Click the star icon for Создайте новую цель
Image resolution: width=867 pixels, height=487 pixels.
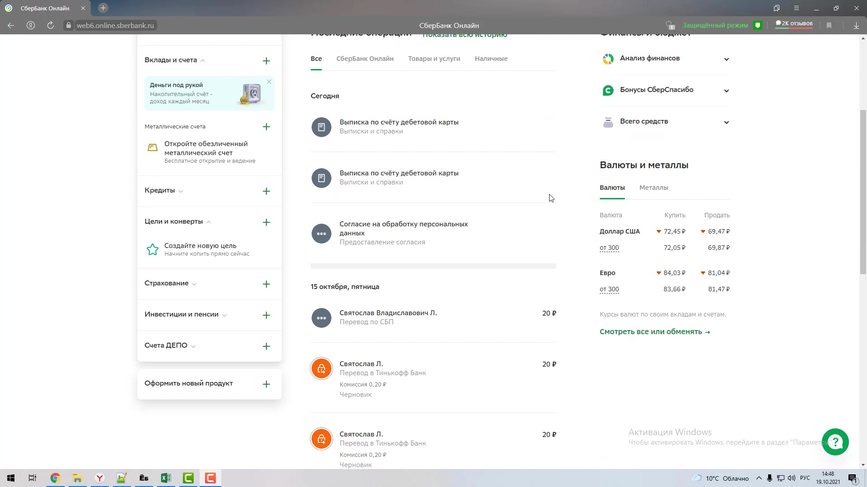tap(153, 250)
